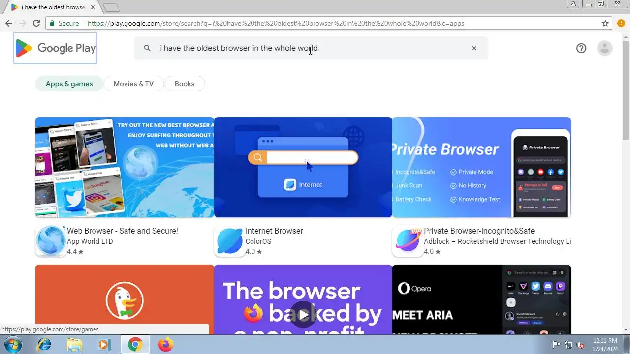The image size is (630, 354).
Task: Switch to Chrome in taskbar
Action: (135, 345)
